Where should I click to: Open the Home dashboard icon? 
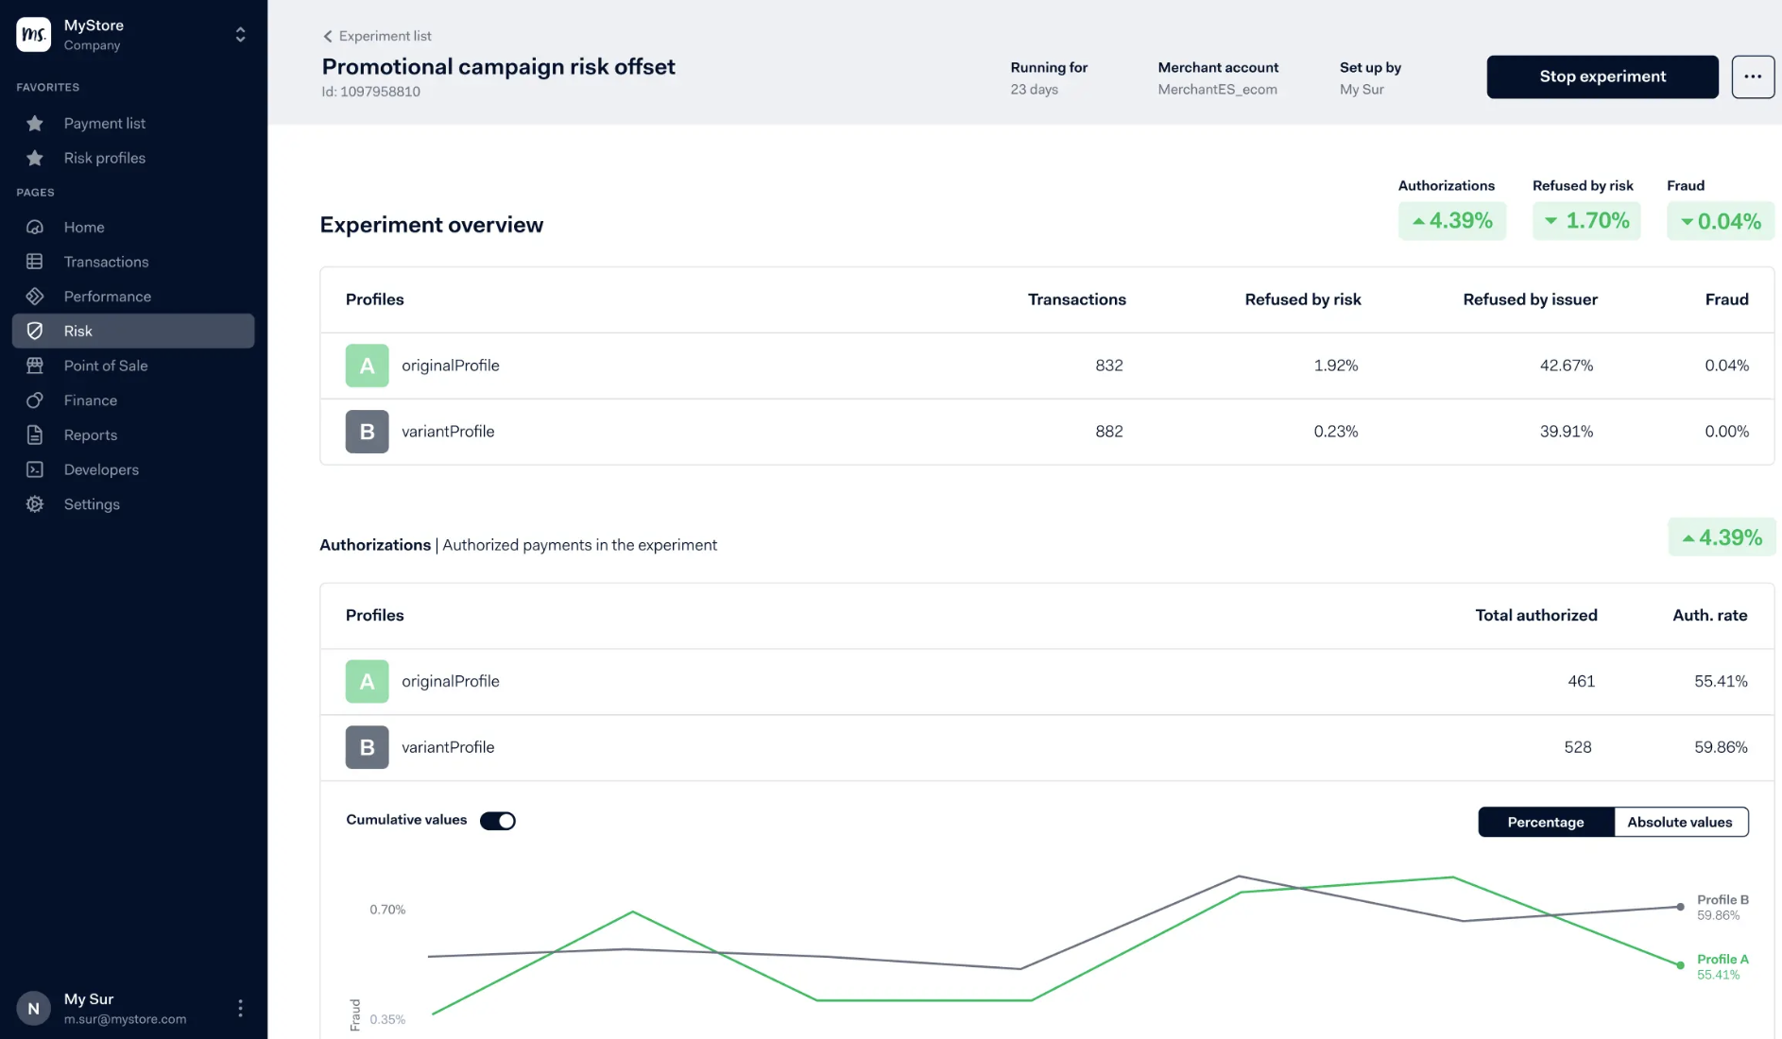point(34,227)
